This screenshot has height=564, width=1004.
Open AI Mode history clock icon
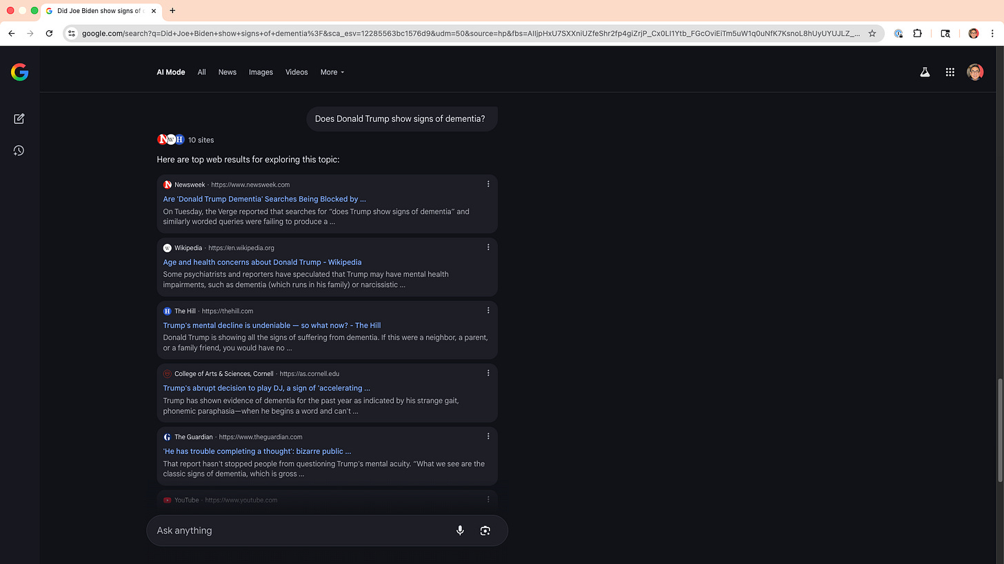coord(19,150)
